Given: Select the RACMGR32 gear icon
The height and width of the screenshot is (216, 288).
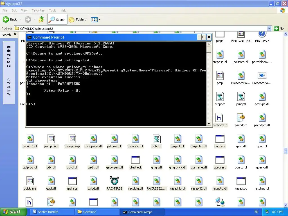Looking at the screenshot, I should click(114, 181).
